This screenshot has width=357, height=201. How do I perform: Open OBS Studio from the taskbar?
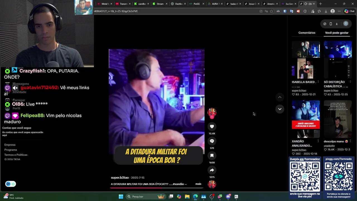(x=212, y=197)
